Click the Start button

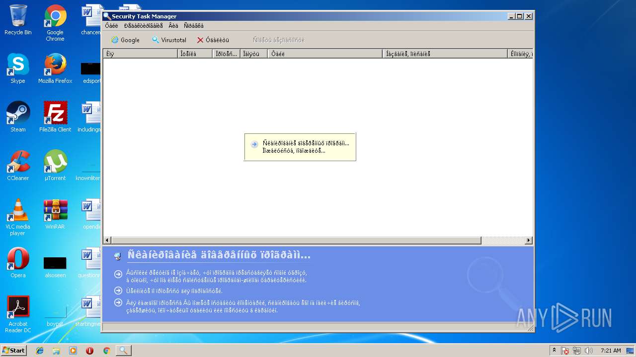pos(14,351)
